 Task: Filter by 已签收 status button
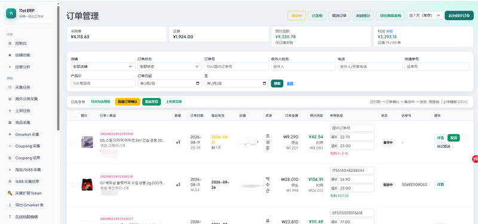[x=317, y=16]
